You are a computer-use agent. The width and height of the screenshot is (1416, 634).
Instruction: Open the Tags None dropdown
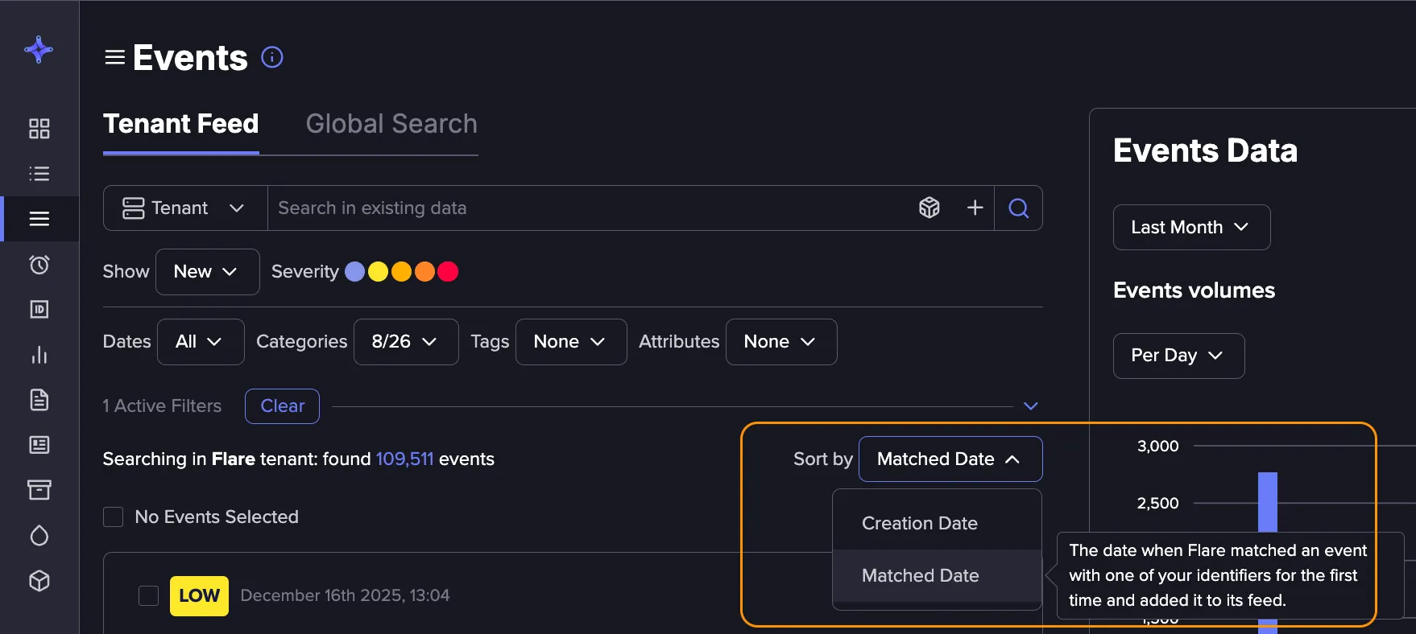[571, 342]
